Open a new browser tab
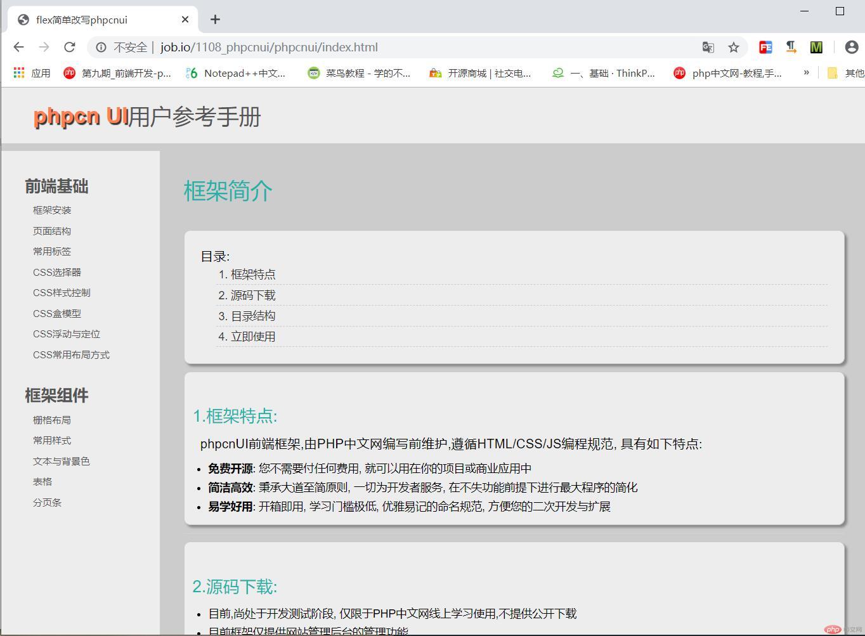The image size is (865, 636). click(215, 20)
